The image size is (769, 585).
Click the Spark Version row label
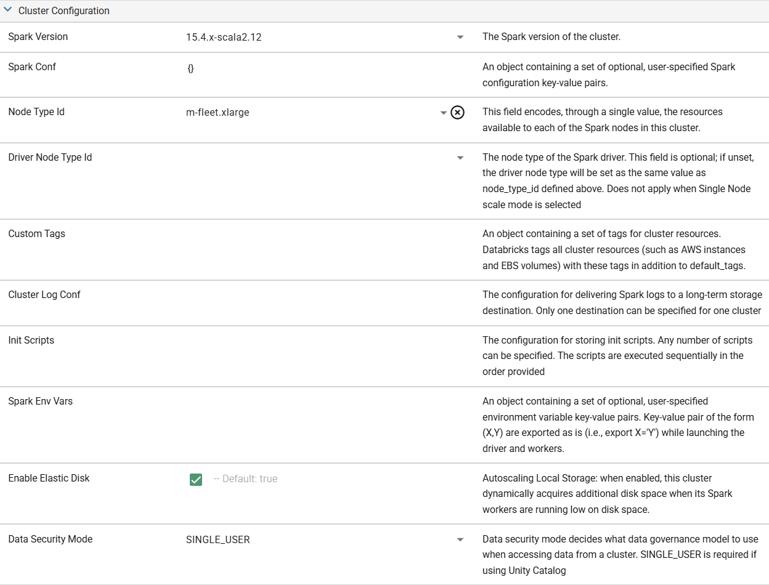tap(38, 37)
